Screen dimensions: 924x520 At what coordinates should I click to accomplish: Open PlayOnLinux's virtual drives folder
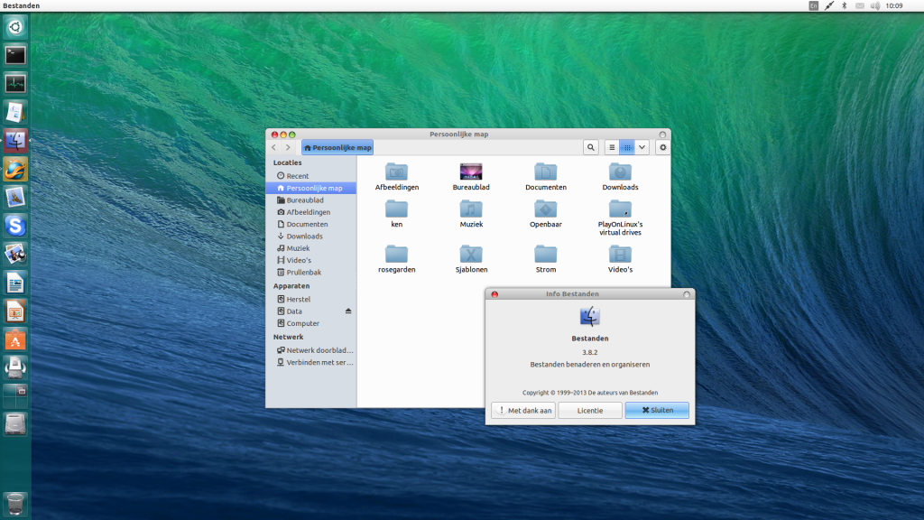point(620,209)
